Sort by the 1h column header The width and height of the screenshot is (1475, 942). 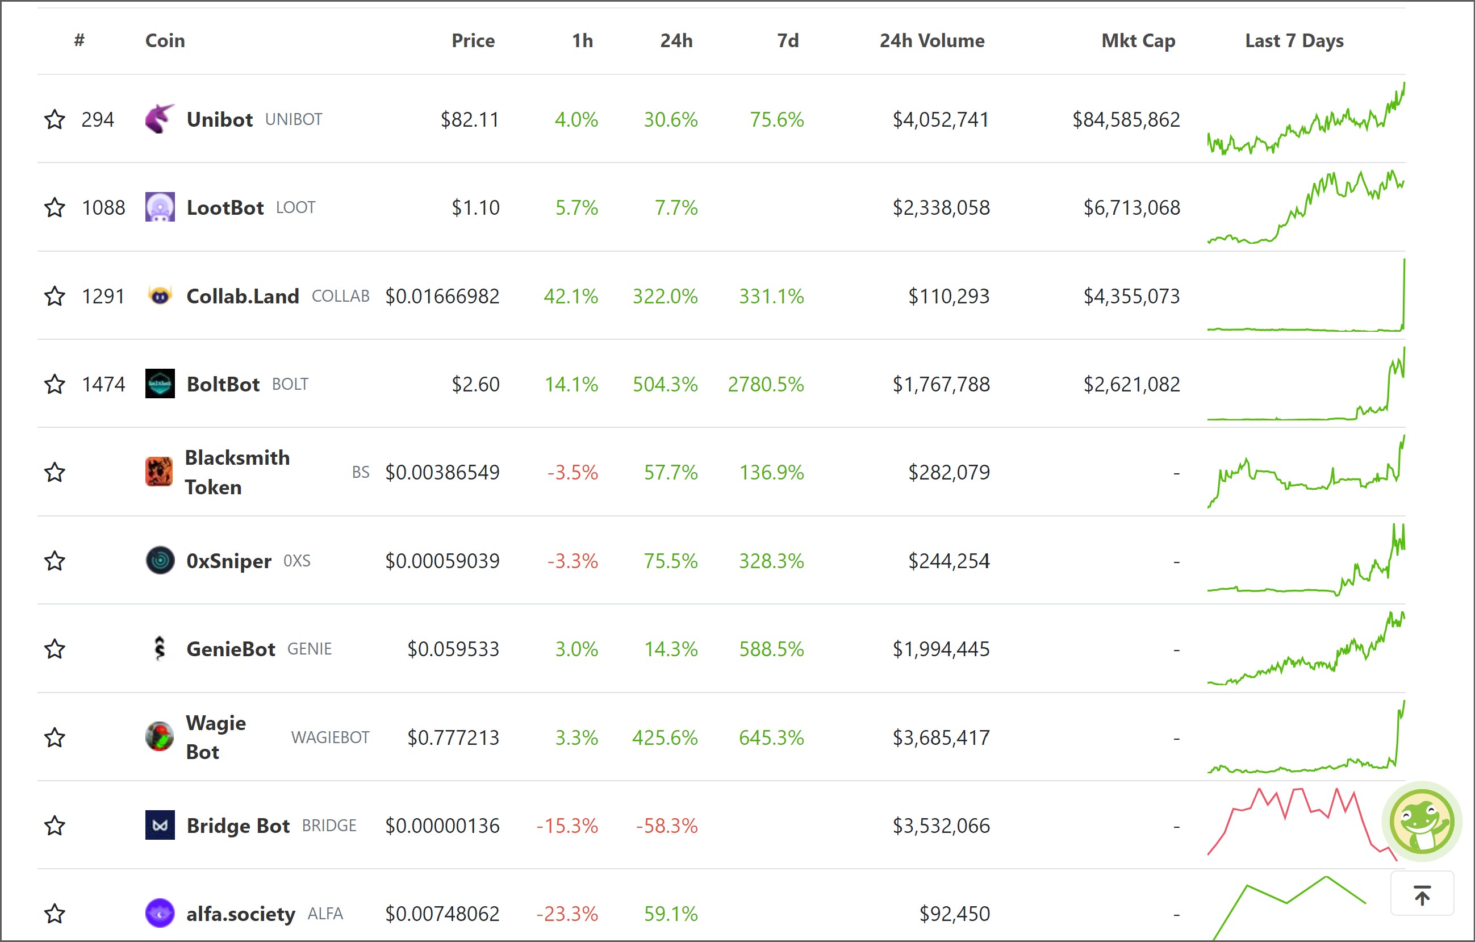click(583, 40)
